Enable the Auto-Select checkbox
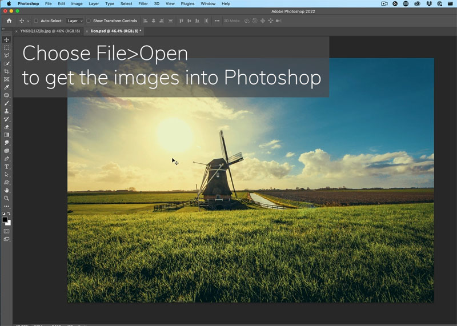This screenshot has height=326, width=457. pyautogui.click(x=36, y=21)
